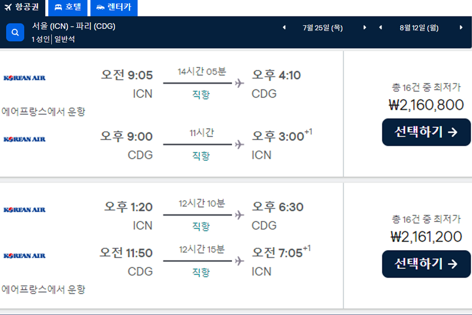The image size is (472, 315).
Task: Click the 7월 25일 (목) departure date
Action: 323,28
